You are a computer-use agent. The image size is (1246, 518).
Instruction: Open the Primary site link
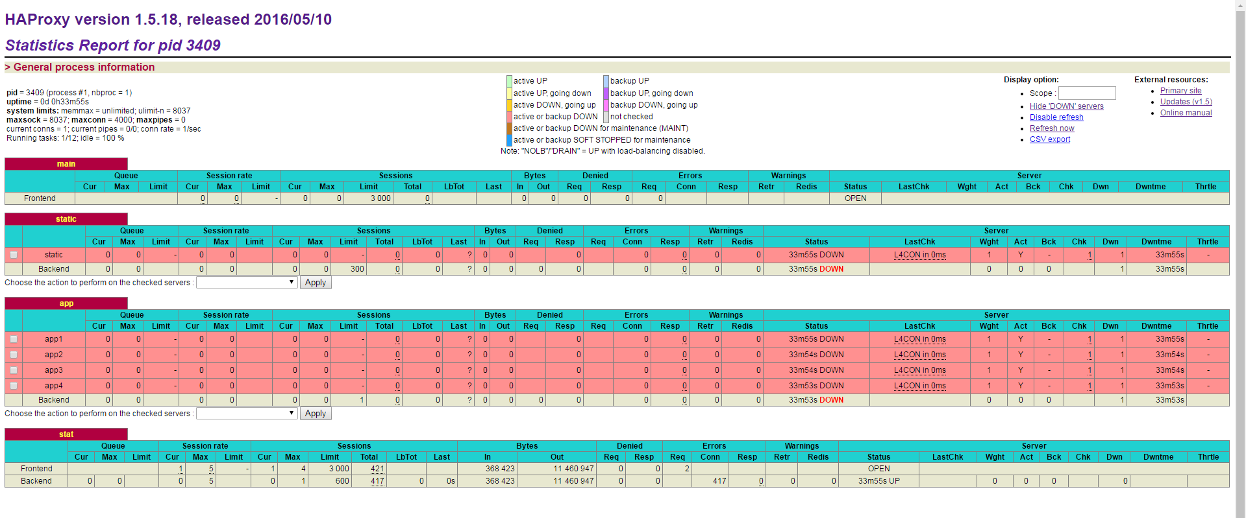pos(1180,91)
